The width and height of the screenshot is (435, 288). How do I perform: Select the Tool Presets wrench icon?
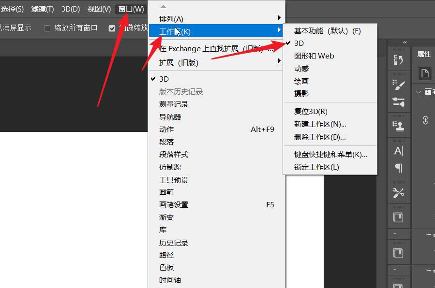(x=399, y=192)
